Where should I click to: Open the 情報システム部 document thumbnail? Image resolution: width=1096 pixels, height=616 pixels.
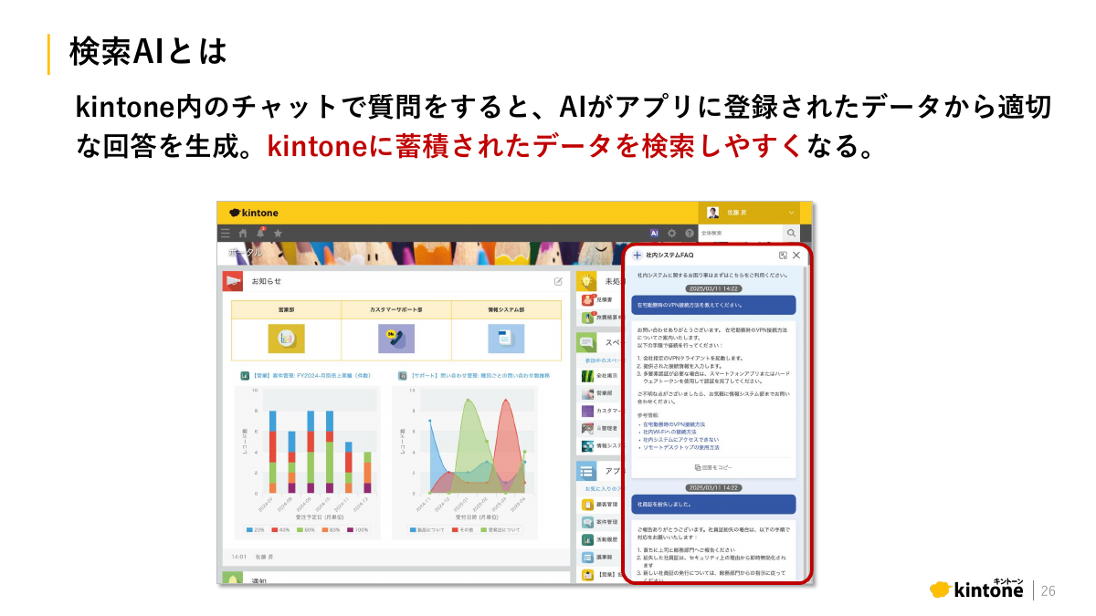click(506, 338)
